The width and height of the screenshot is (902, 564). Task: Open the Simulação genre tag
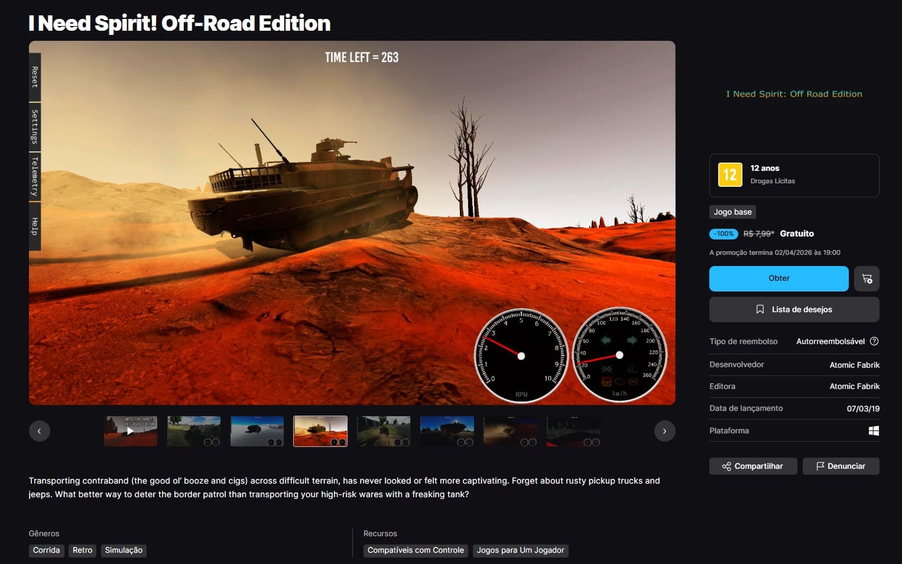tap(124, 550)
